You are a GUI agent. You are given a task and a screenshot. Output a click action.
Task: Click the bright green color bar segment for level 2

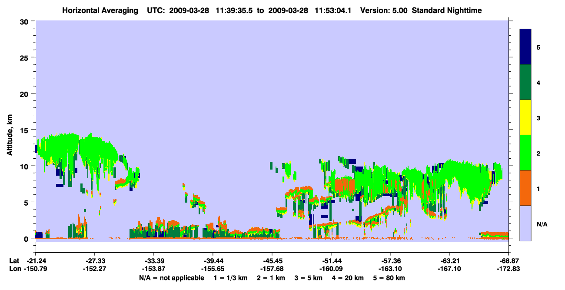coord(525,153)
